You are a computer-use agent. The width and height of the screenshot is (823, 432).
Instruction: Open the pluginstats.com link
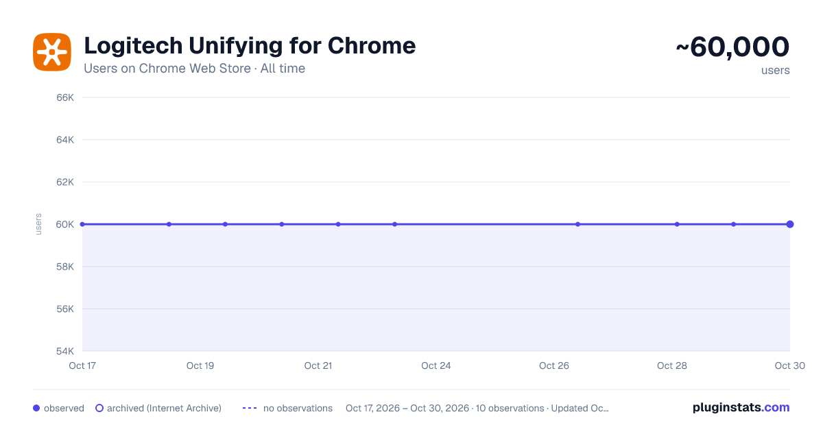point(741,407)
